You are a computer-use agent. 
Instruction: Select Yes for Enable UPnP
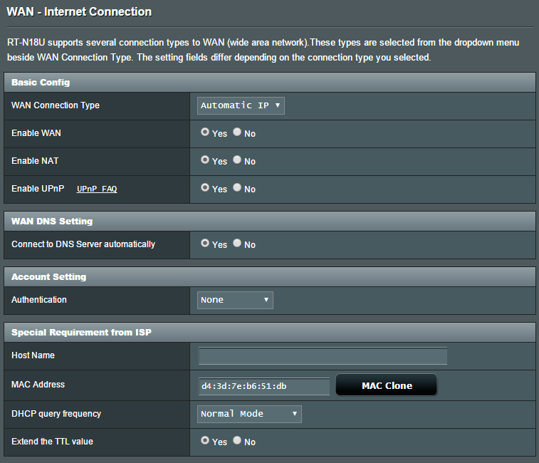205,188
